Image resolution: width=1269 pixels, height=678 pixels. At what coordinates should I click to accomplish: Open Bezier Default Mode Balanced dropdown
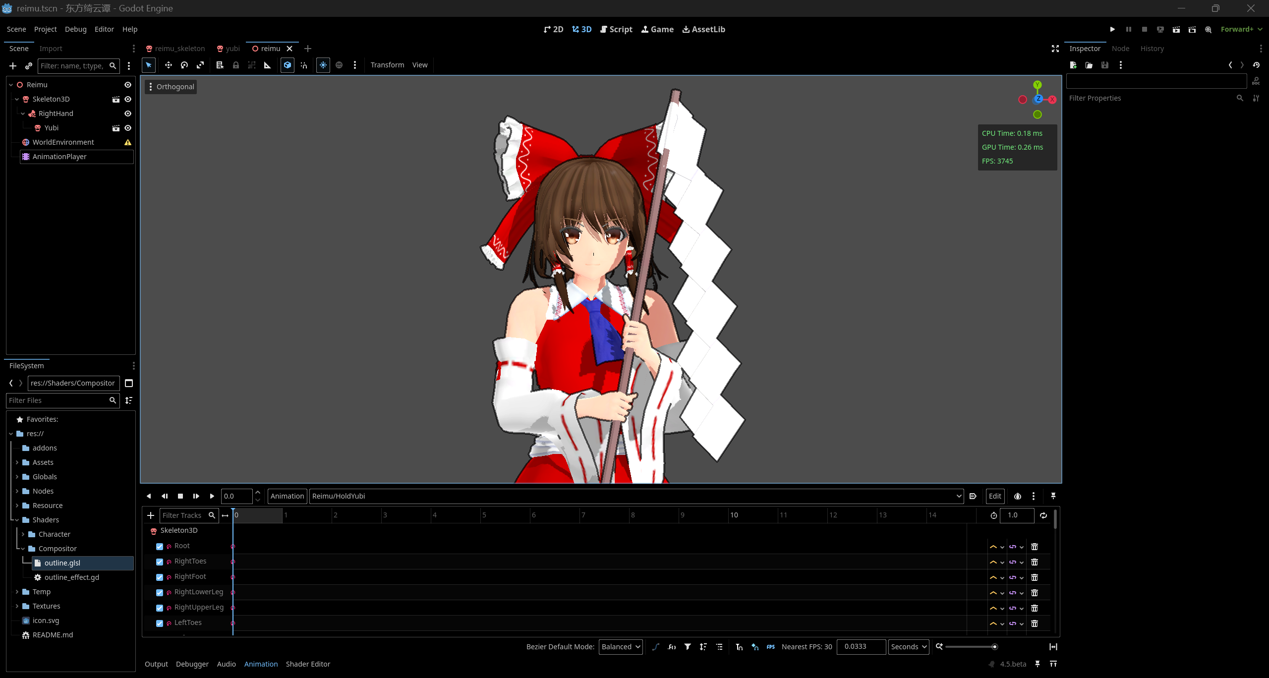point(621,647)
